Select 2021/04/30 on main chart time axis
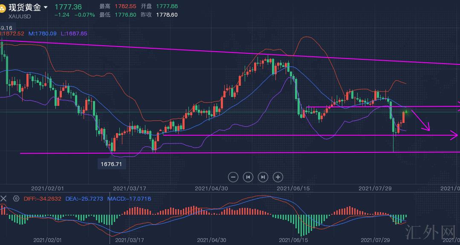Viewport: 460px width, 245px height. click(211, 188)
